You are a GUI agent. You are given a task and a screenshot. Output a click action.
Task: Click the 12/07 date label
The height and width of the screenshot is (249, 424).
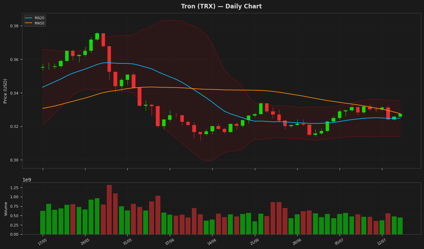pos(382,242)
